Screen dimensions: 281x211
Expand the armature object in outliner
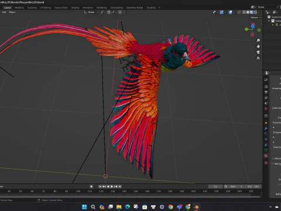(273, 25)
